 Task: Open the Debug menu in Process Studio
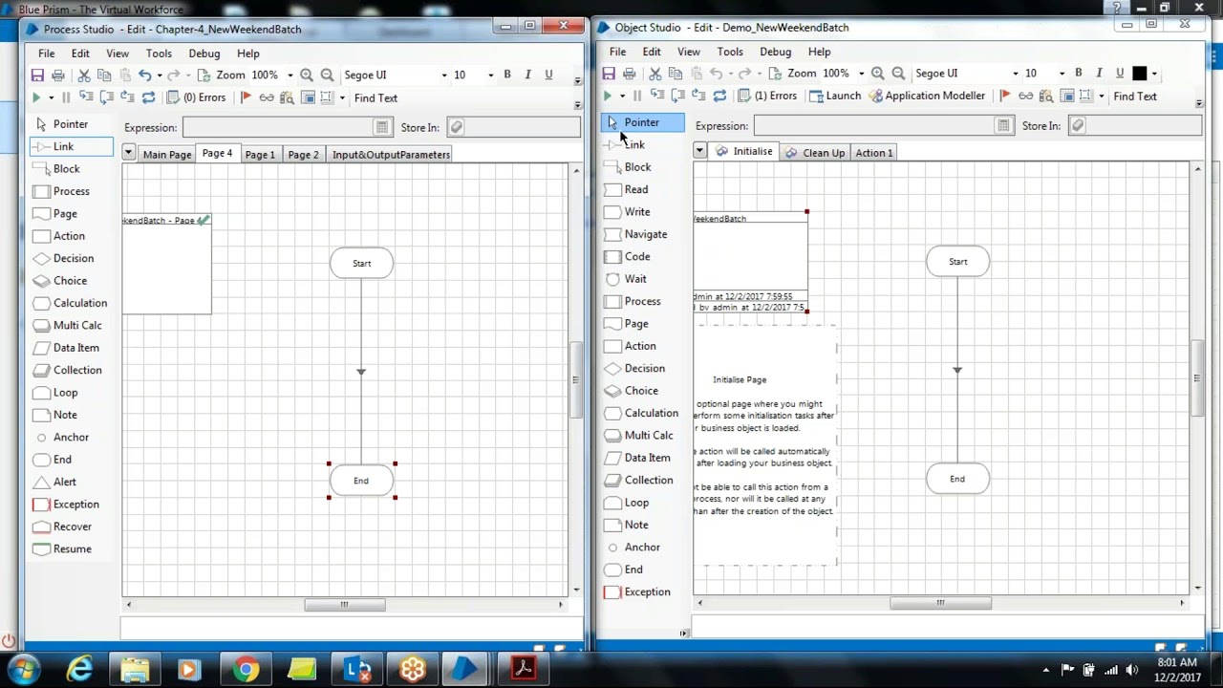(x=204, y=54)
